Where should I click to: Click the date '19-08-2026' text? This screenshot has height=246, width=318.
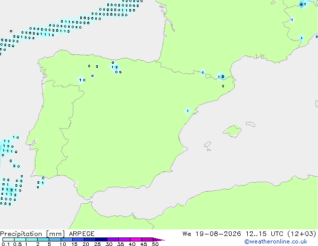tap(218, 233)
